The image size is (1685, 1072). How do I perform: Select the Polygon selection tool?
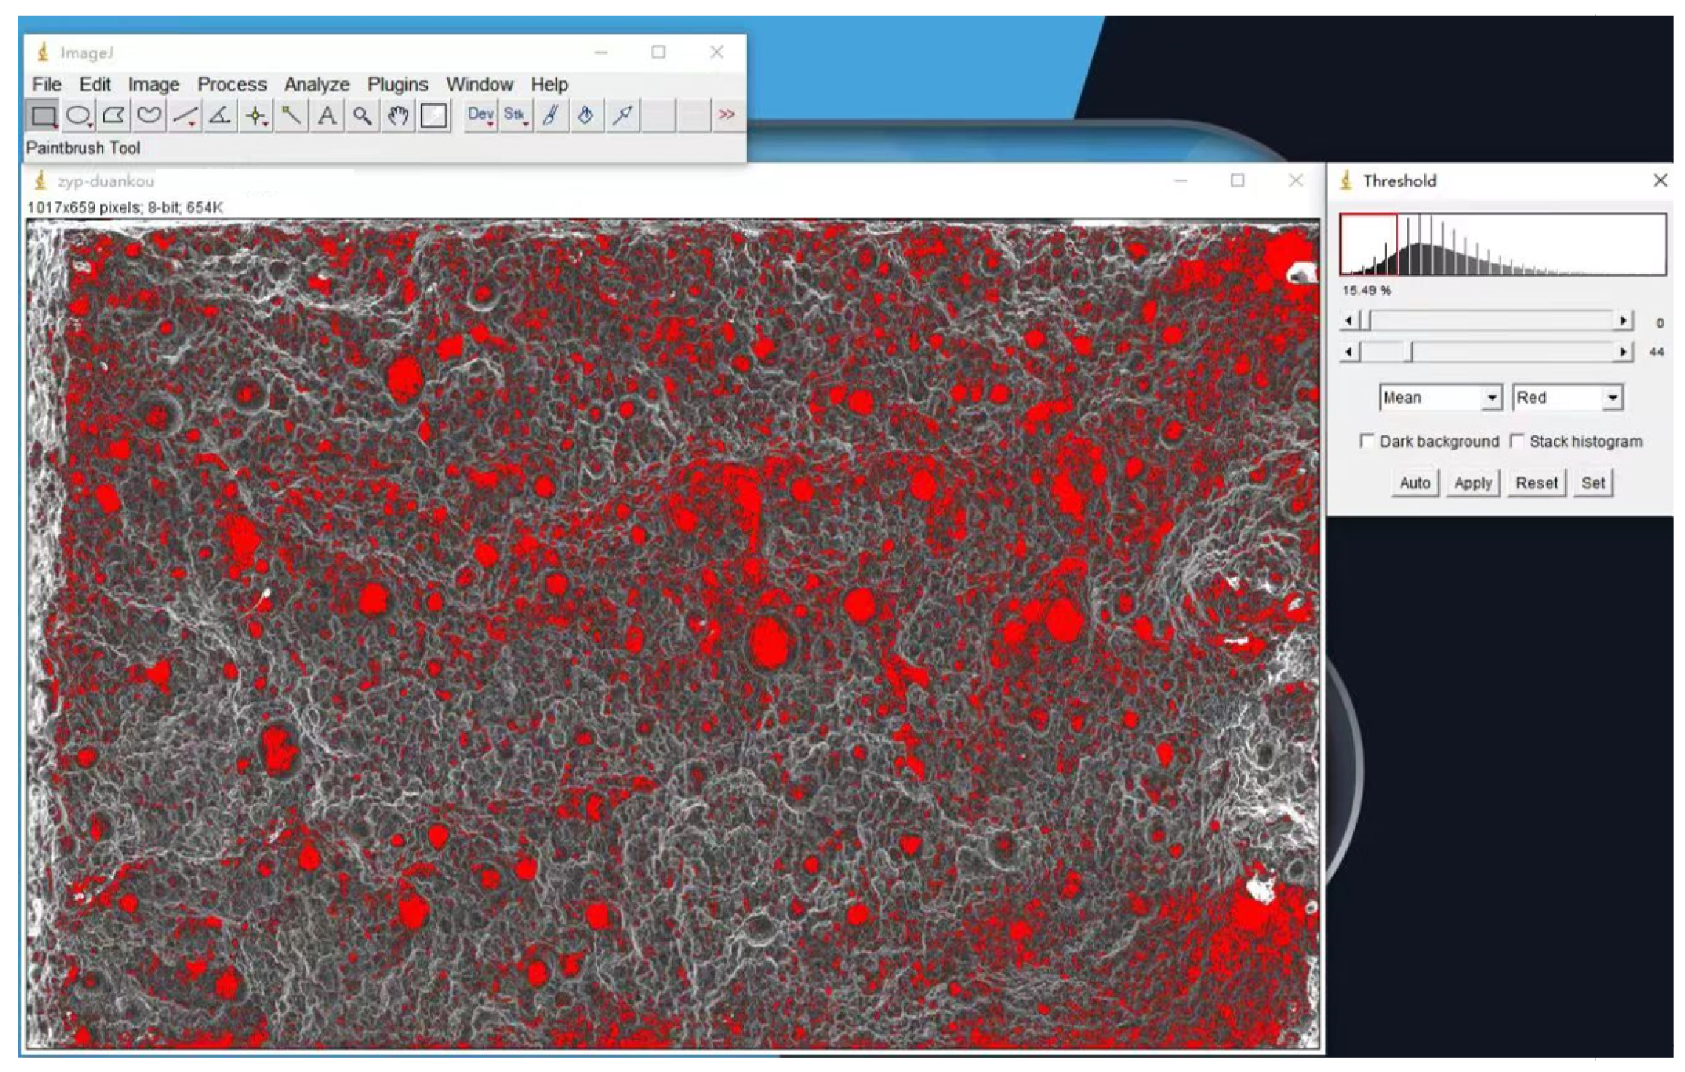point(113,116)
